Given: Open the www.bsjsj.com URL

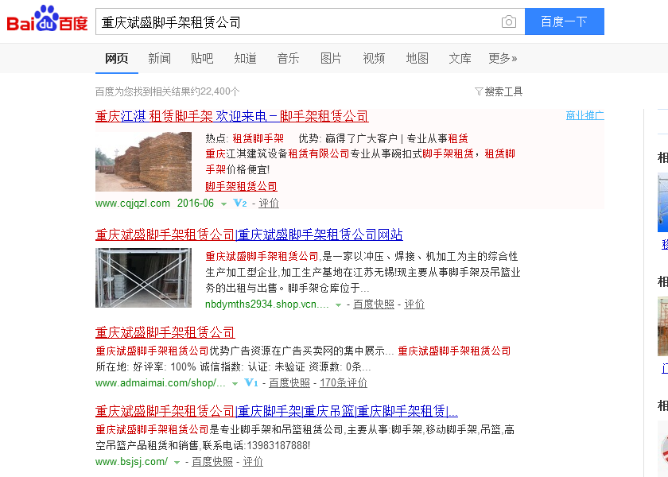Looking at the screenshot, I should coord(132,462).
